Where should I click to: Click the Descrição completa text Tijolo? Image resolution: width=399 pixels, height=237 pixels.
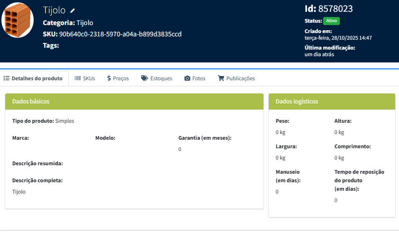coord(19,192)
